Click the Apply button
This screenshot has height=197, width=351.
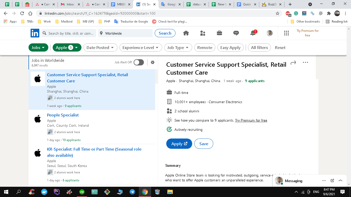click(179, 144)
